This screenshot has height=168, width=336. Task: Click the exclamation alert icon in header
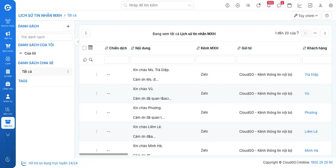tap(227, 6)
